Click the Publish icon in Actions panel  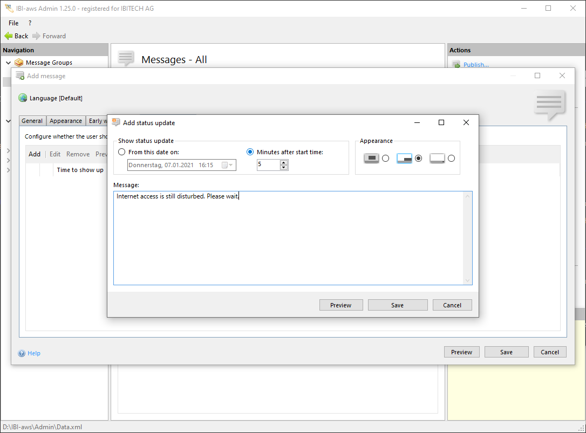(x=456, y=65)
